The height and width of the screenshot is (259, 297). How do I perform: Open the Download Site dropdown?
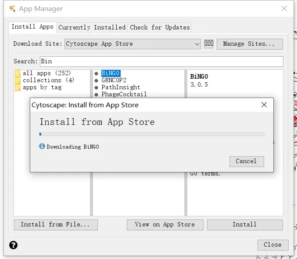pos(132,44)
